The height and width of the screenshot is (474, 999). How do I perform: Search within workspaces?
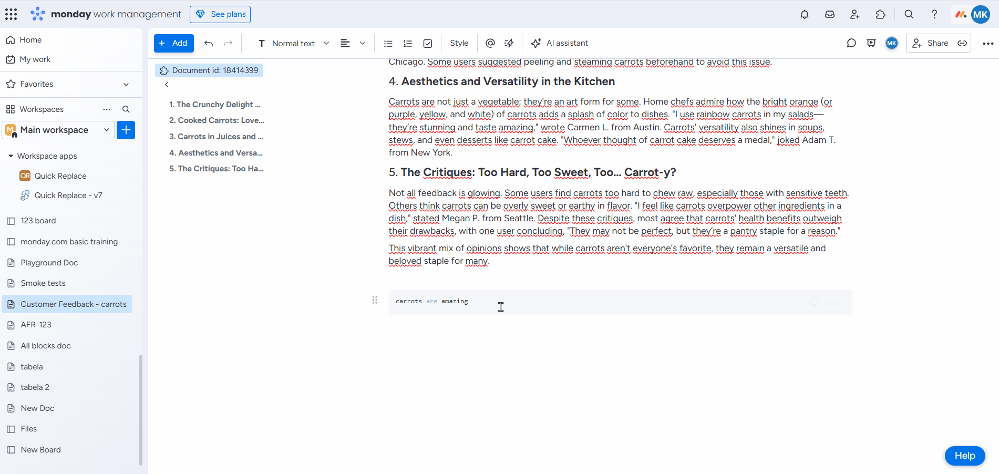(126, 109)
